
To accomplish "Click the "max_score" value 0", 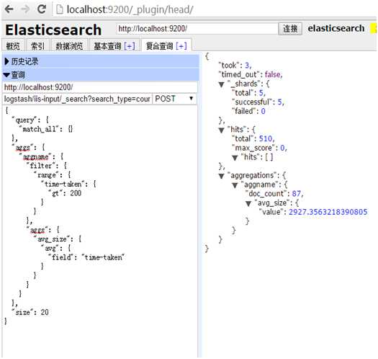I will pos(282,148).
